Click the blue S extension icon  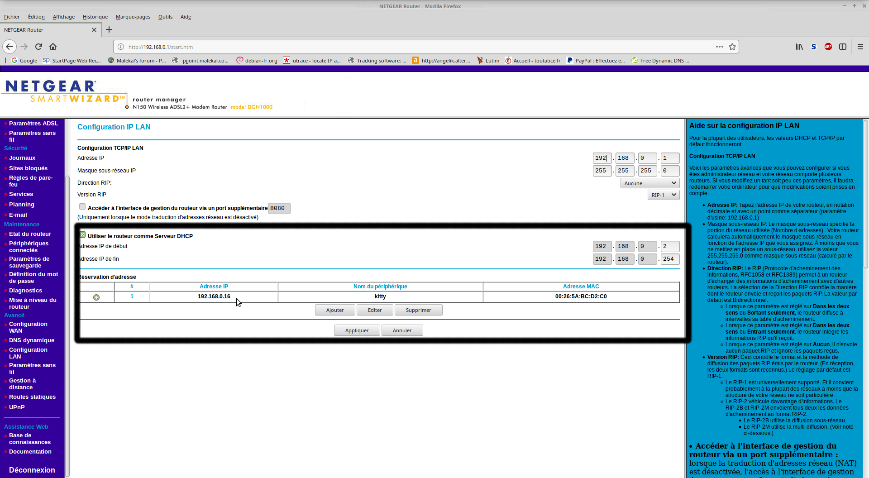[814, 47]
